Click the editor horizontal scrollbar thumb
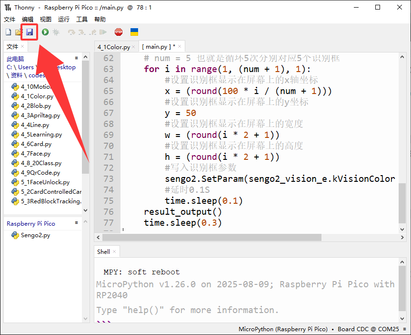 (212, 237)
